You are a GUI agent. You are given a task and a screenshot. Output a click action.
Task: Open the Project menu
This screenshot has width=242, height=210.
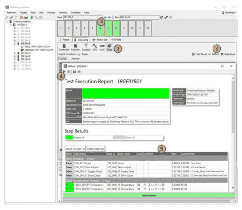pyautogui.click(x=23, y=12)
